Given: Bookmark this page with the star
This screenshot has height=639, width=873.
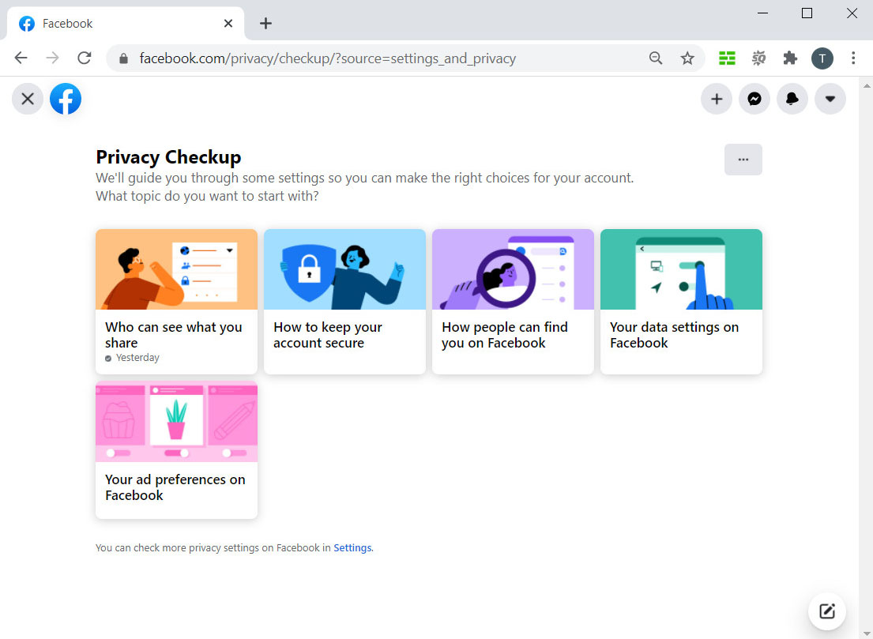Looking at the screenshot, I should click(687, 58).
